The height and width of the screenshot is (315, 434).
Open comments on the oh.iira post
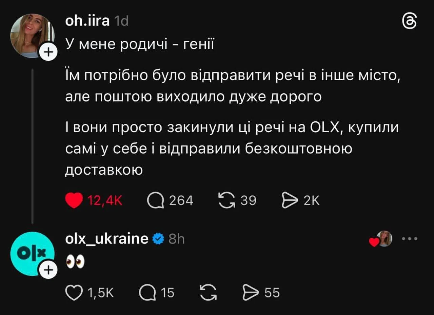[155, 201]
